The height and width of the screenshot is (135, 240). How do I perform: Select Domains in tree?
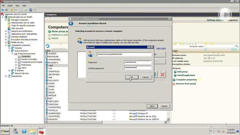[x=18, y=48]
